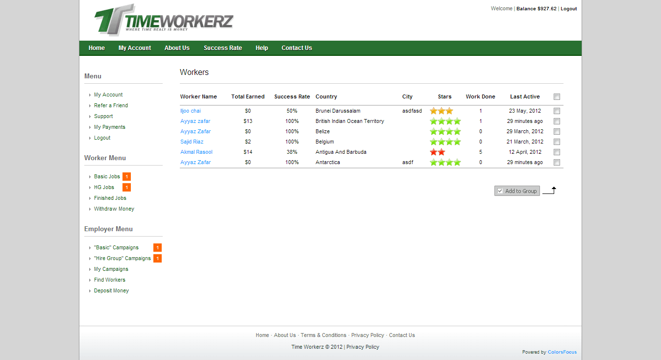Image resolution: width=661 pixels, height=360 pixels.
Task: Click stars in British Indian Ocean Territory row
Action: pyautogui.click(x=445, y=121)
